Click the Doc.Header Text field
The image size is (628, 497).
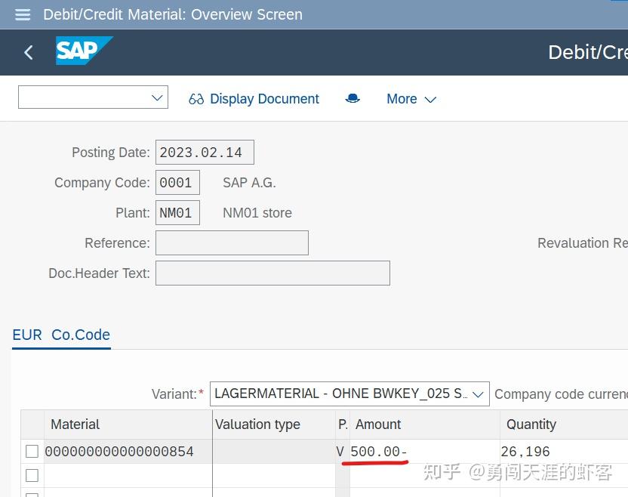(272, 273)
